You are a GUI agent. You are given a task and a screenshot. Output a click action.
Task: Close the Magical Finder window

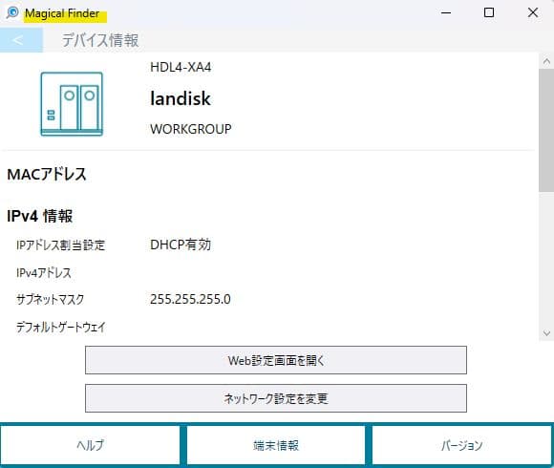[x=533, y=12]
